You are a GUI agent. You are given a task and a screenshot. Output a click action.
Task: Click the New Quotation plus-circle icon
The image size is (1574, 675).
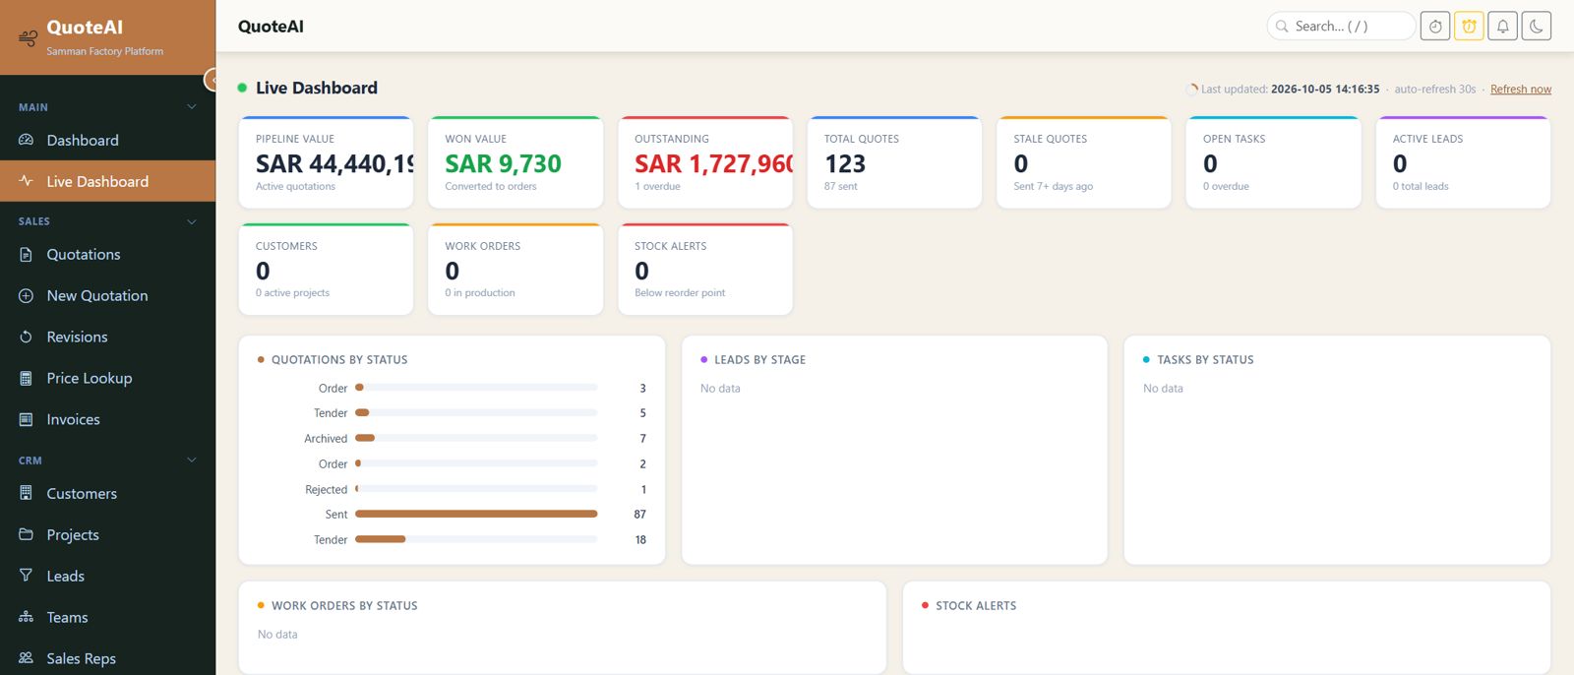click(x=27, y=295)
